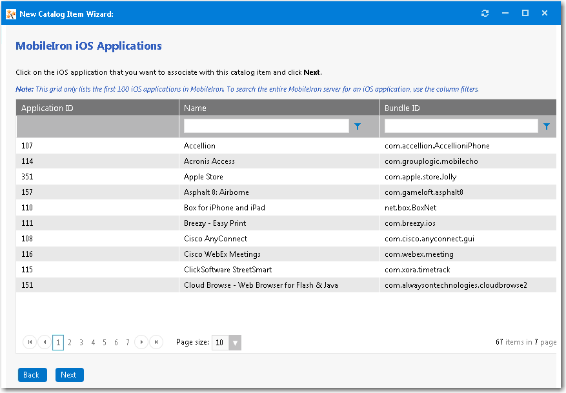Screen dimensions: 566x393
Task: Select page 3 in the pager
Action: [x=81, y=343]
